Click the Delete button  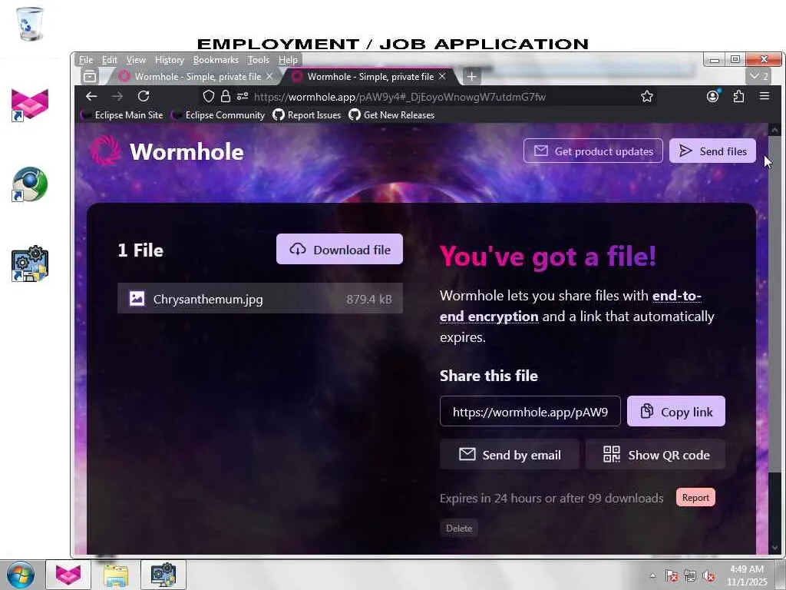click(459, 528)
